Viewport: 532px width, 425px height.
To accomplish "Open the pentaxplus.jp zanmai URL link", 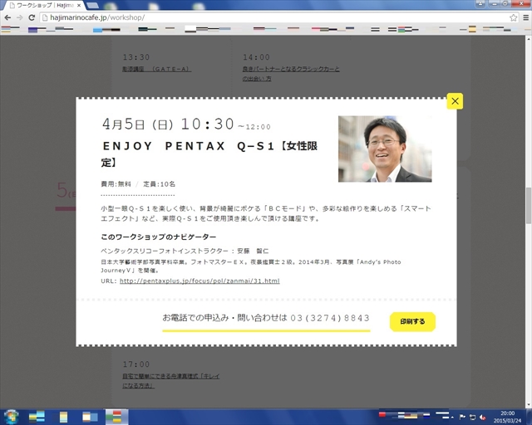I will pyautogui.click(x=199, y=281).
